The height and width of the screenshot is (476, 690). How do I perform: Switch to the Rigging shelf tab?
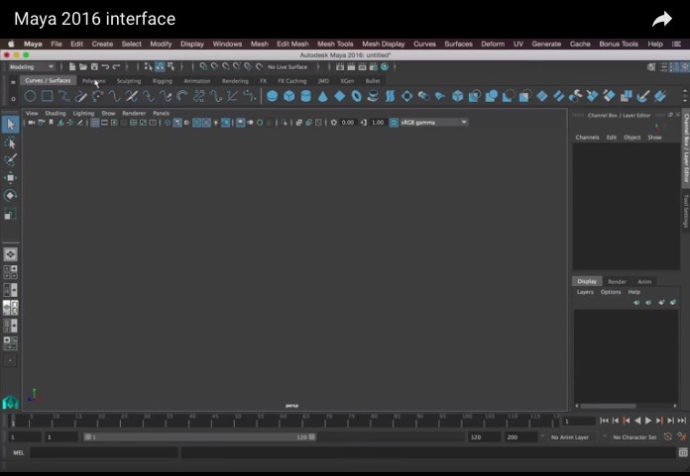[x=162, y=81]
